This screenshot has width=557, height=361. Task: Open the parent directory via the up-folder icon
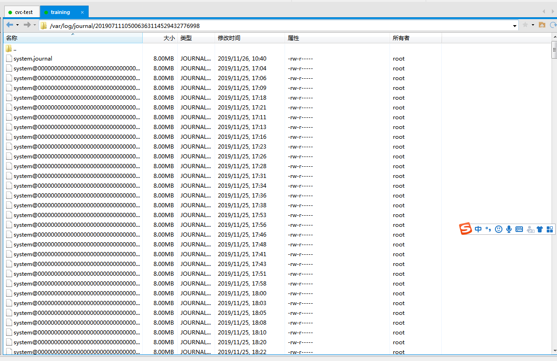[542, 26]
